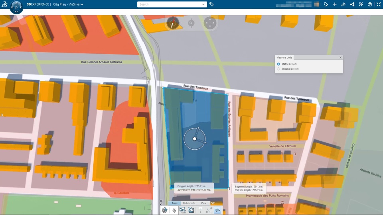Select the polygon area measure tool
The height and width of the screenshot is (215, 383).
pos(217,210)
